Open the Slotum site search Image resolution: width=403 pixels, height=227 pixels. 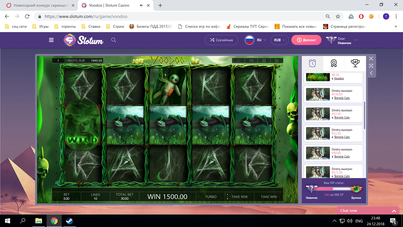point(113,40)
